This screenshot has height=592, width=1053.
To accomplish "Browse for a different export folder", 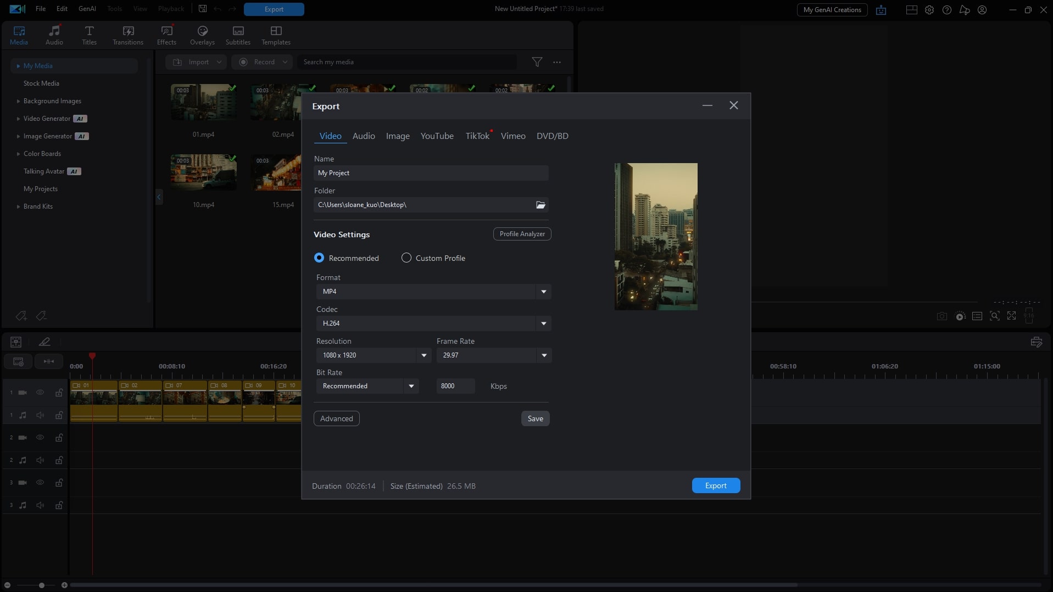I will 541,205.
